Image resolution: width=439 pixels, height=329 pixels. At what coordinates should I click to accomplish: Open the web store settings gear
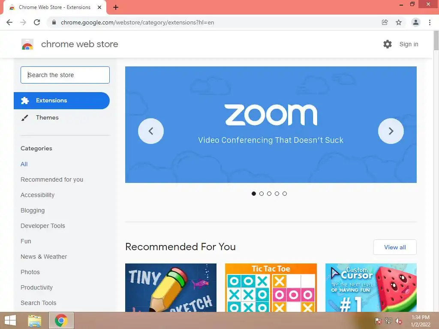click(x=388, y=44)
